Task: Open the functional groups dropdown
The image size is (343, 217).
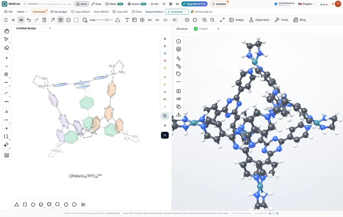Action: click(x=176, y=20)
